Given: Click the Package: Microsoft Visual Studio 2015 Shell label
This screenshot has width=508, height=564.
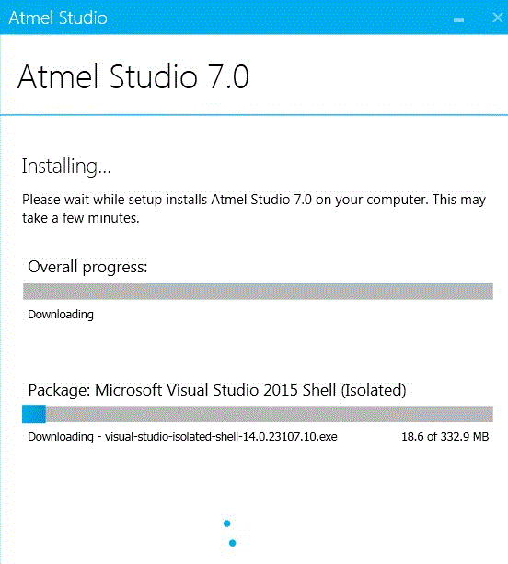Looking at the screenshot, I should 217,390.
